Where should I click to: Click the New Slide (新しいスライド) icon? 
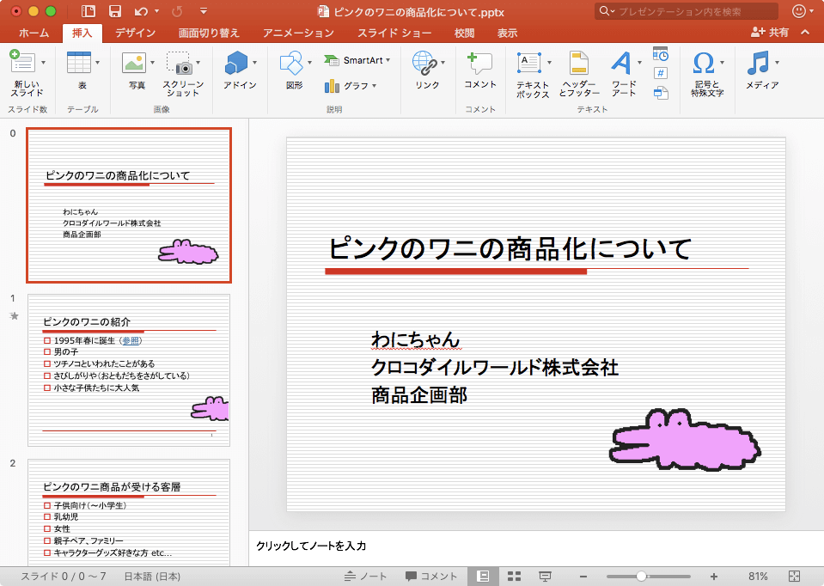[x=22, y=64]
